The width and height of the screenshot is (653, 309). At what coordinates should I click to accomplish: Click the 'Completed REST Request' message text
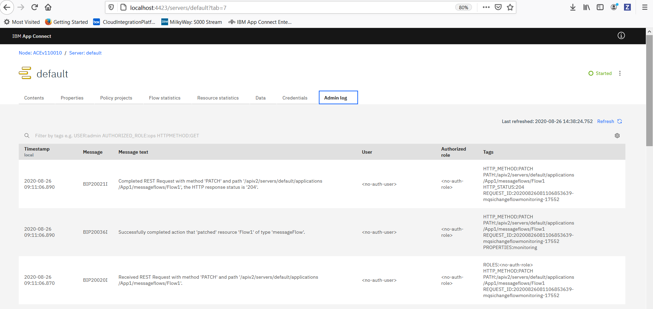(x=220, y=184)
